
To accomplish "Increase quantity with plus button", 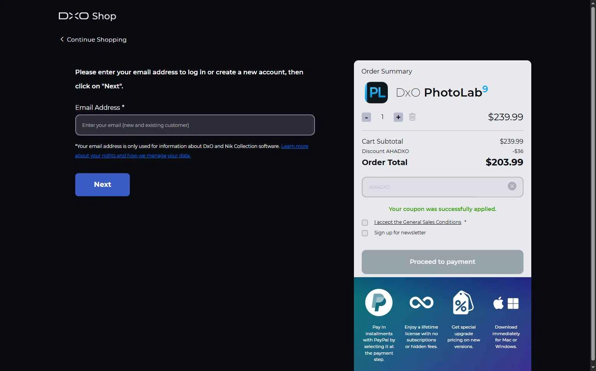I will tap(398, 117).
